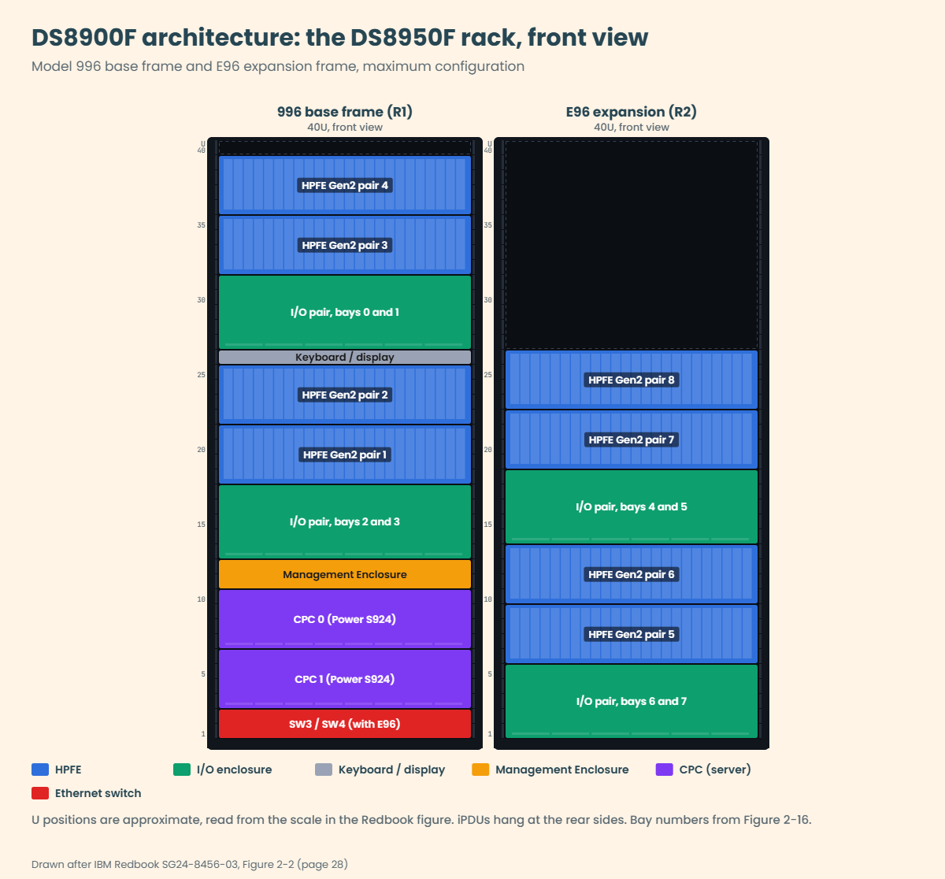Click the DS8900F architecture main title
Screen dimensions: 945x879
pyautogui.click(x=339, y=37)
